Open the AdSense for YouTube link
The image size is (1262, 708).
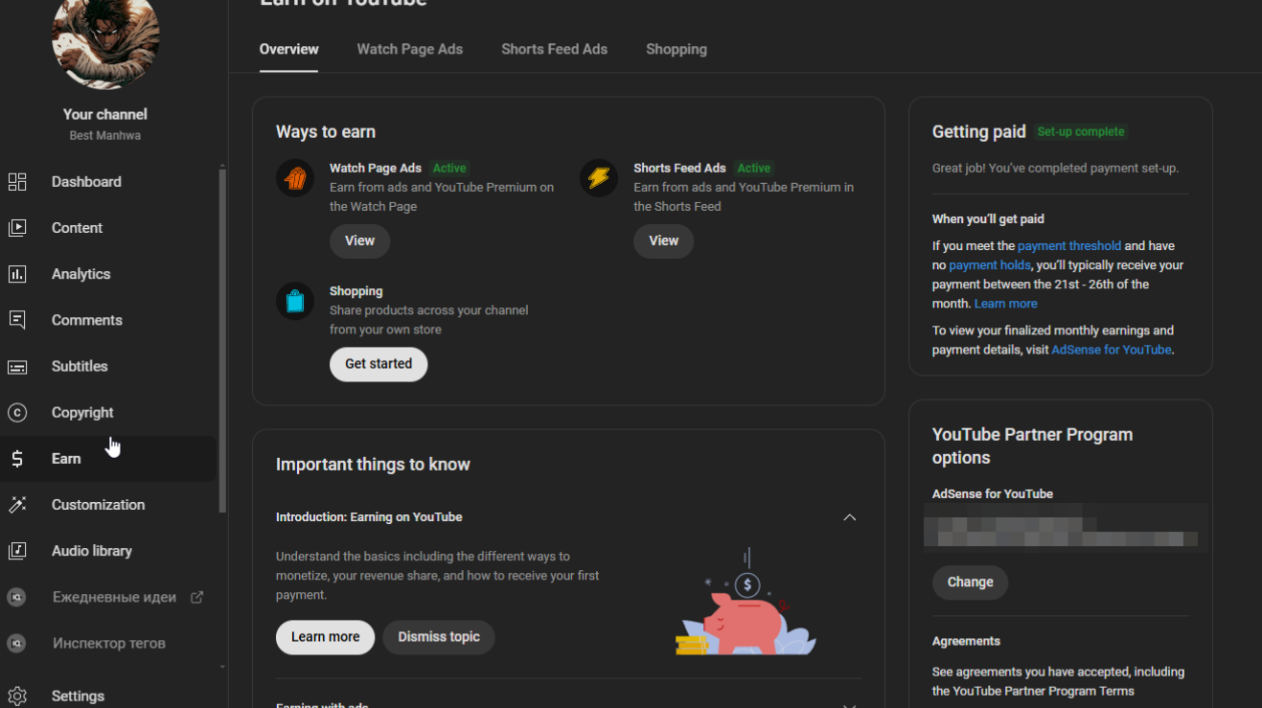click(x=1112, y=350)
